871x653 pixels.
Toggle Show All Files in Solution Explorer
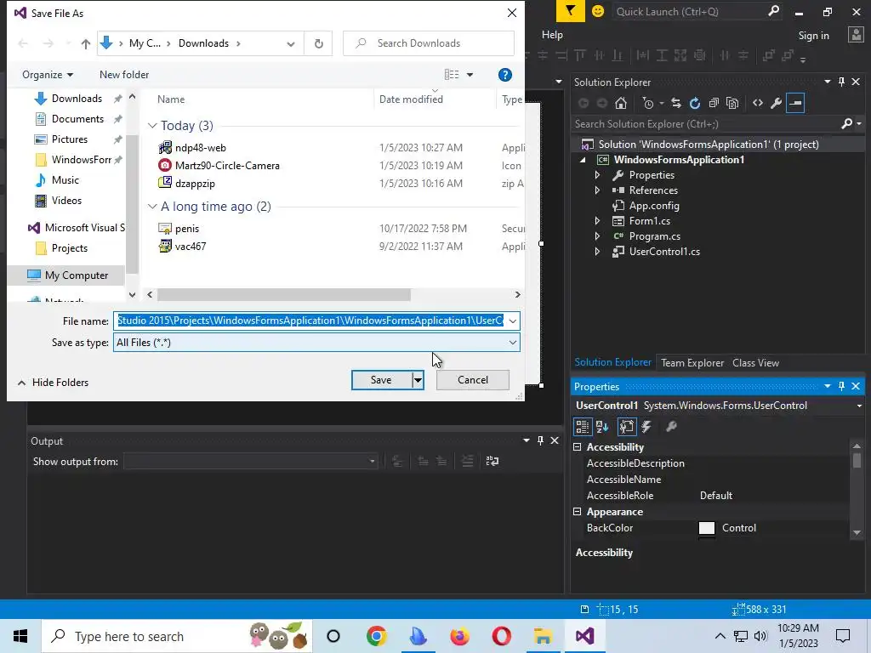coord(732,103)
